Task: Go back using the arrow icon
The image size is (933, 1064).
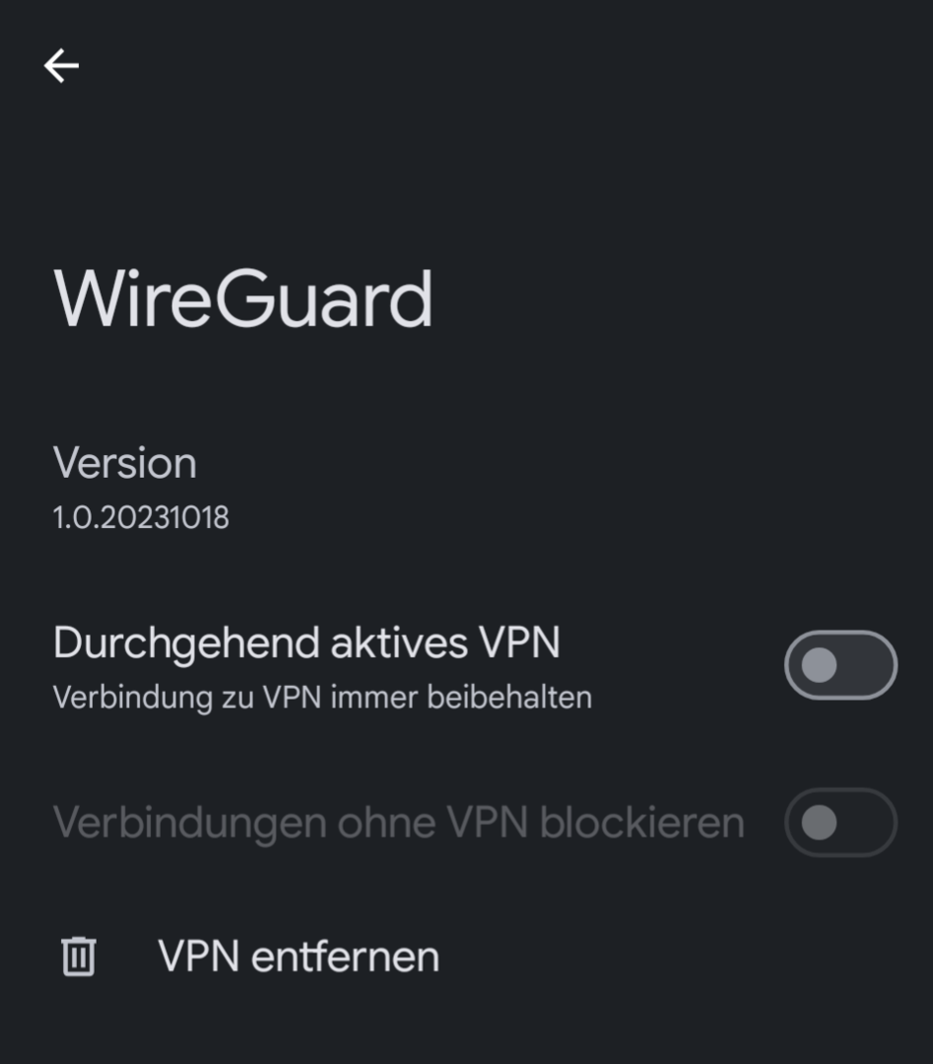Action: (61, 66)
